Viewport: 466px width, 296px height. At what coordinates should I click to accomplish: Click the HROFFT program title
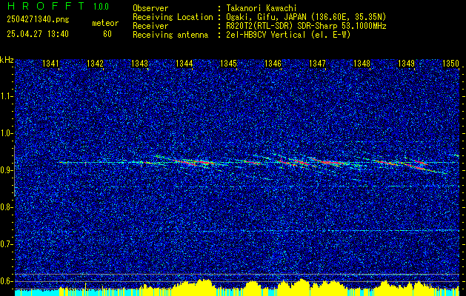point(46,6)
